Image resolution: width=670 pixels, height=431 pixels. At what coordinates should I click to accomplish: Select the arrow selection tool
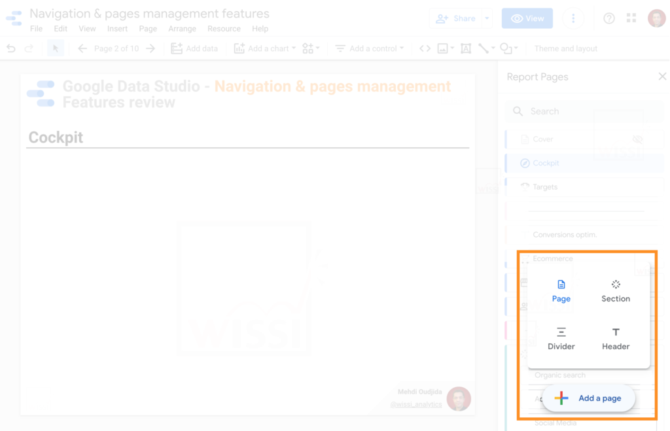click(56, 48)
